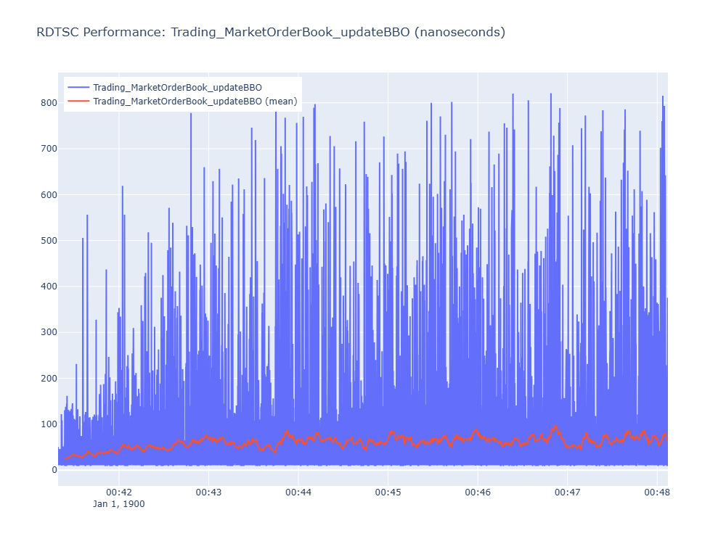Click the 00:47 x-axis tick label

pos(568,493)
